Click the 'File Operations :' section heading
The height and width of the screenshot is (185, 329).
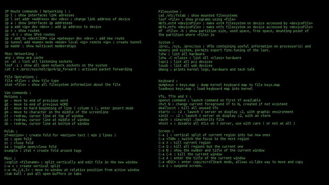tap(21, 77)
